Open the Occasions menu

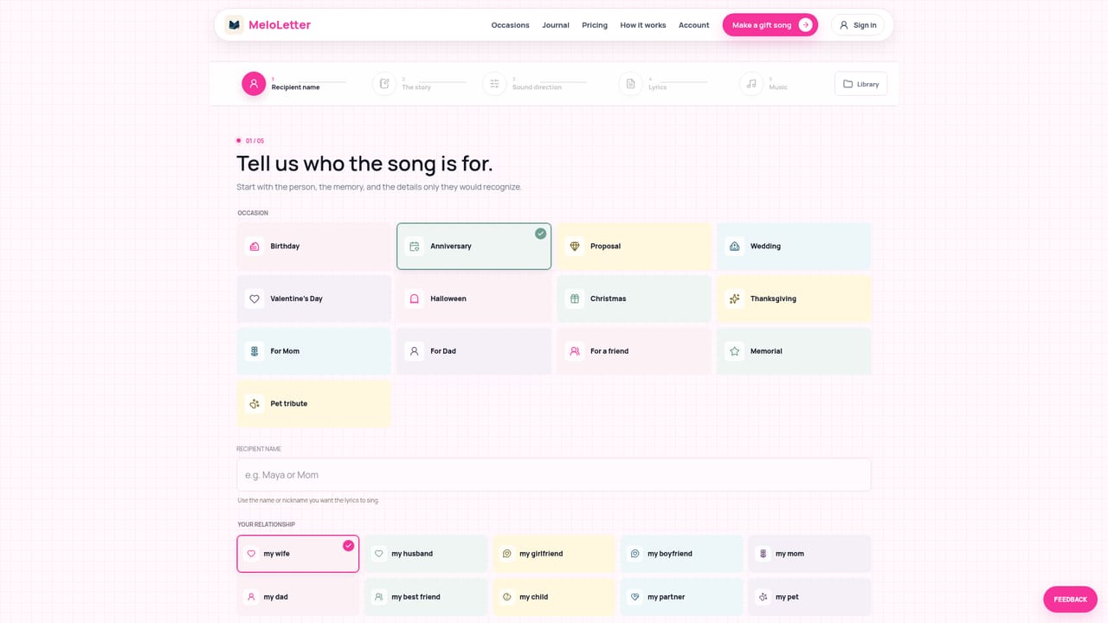[x=510, y=25]
